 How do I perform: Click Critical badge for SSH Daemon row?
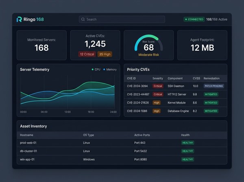158,86
